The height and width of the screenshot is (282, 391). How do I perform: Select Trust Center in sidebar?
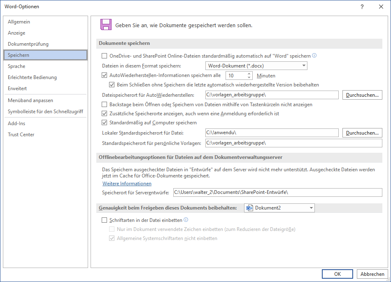21,135
